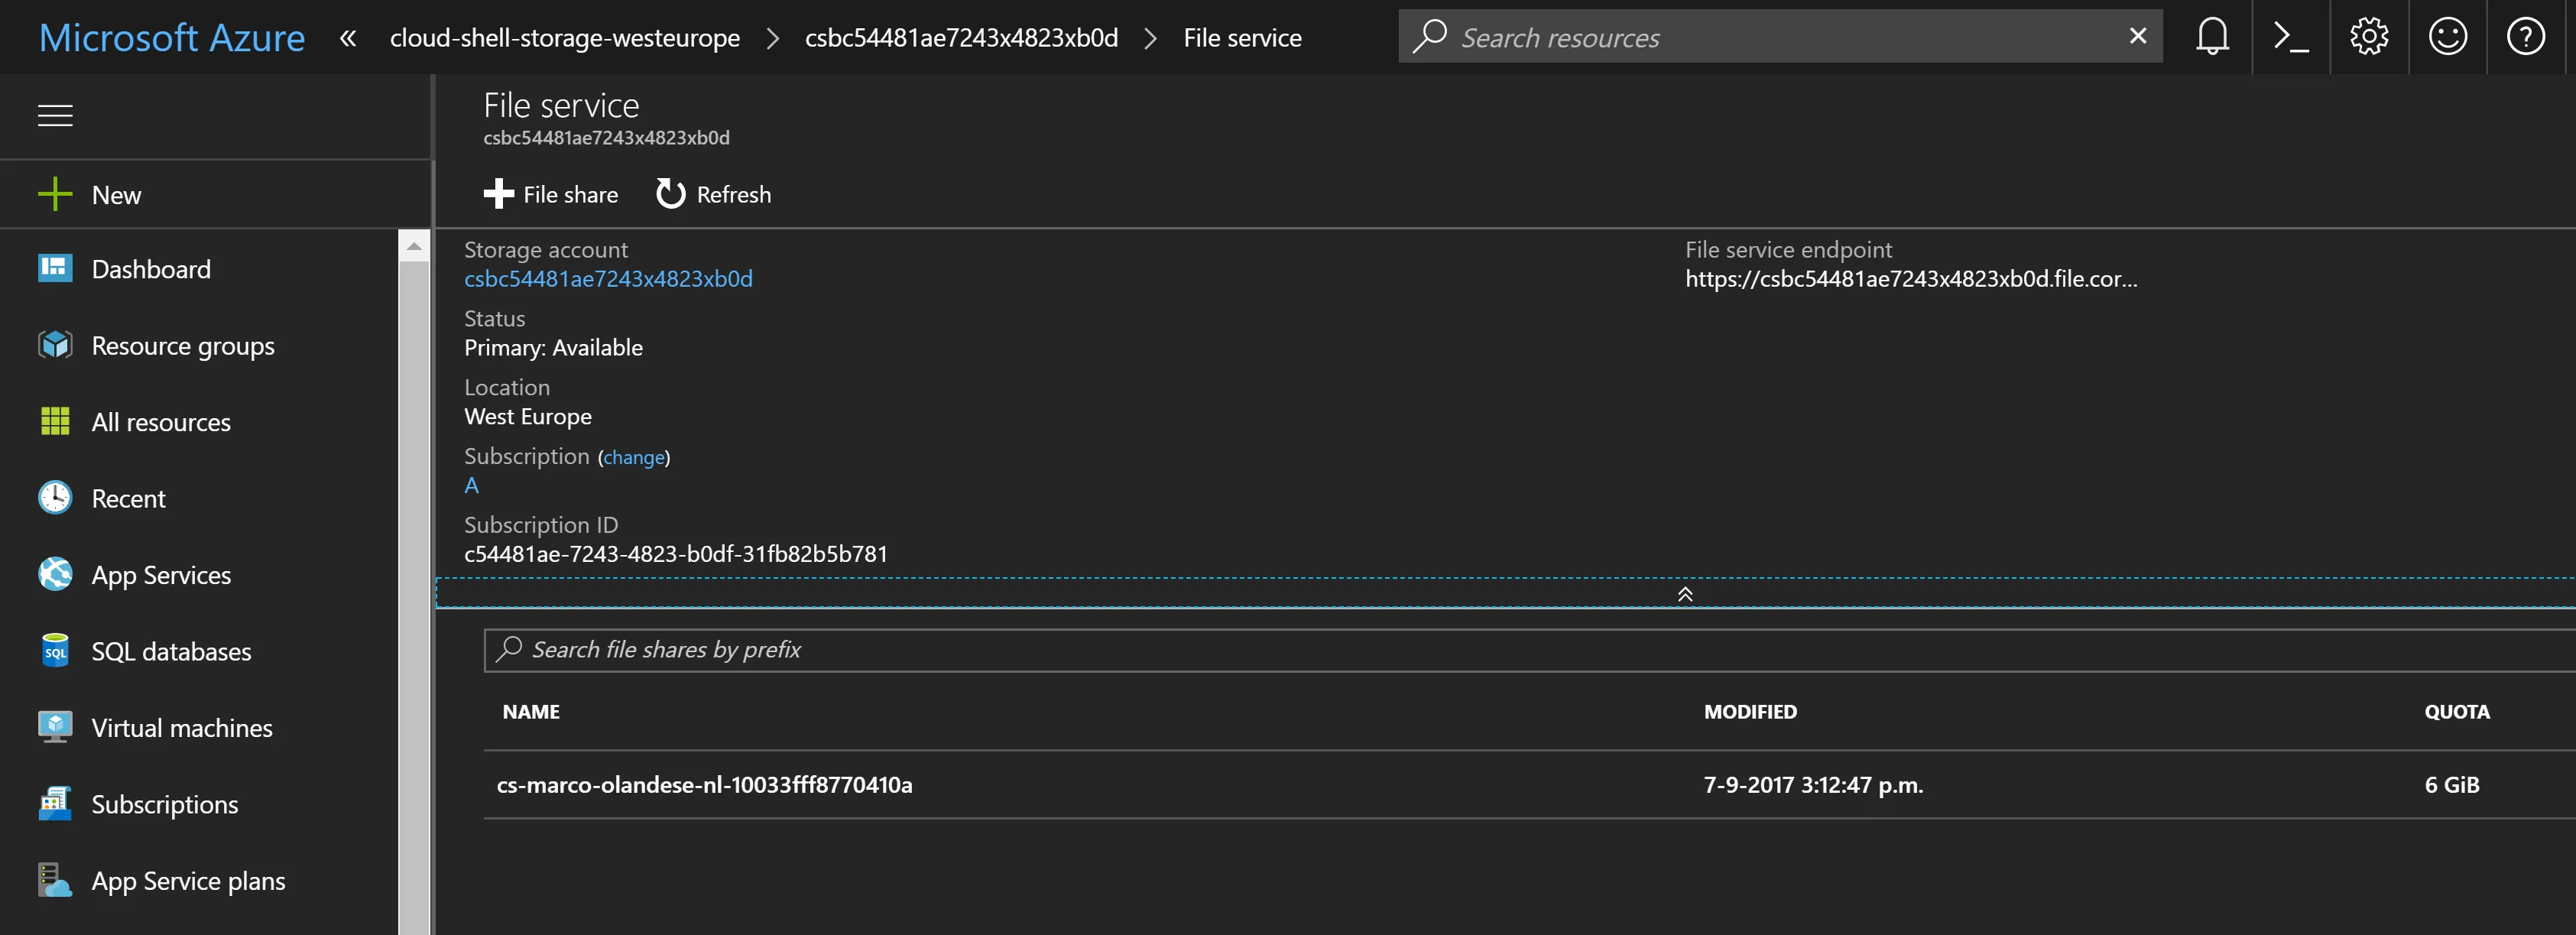Open the SQL databases icon
The width and height of the screenshot is (2576, 935).
click(55, 651)
